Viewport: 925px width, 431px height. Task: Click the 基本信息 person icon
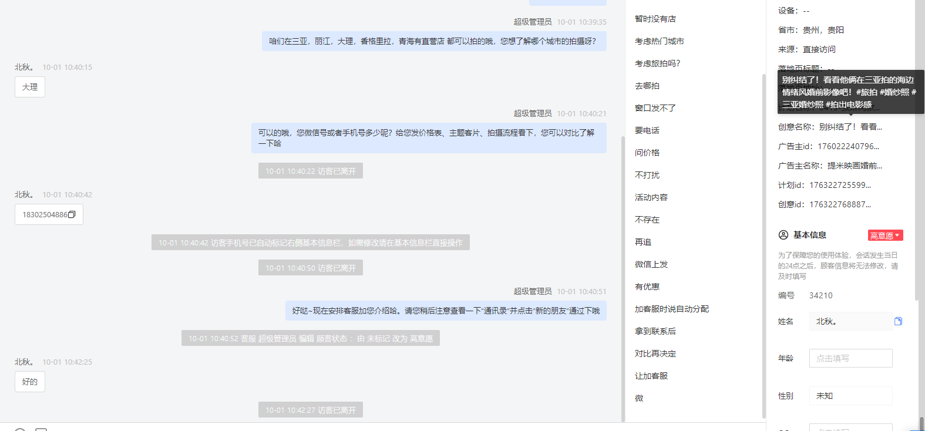(x=783, y=235)
